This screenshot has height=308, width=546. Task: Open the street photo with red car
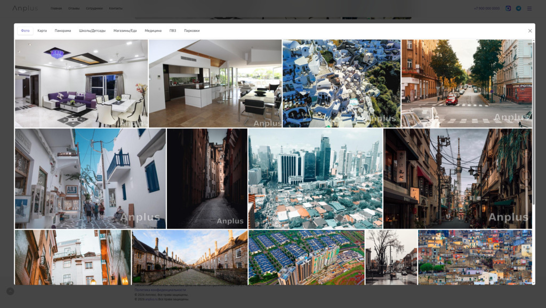[x=467, y=84]
